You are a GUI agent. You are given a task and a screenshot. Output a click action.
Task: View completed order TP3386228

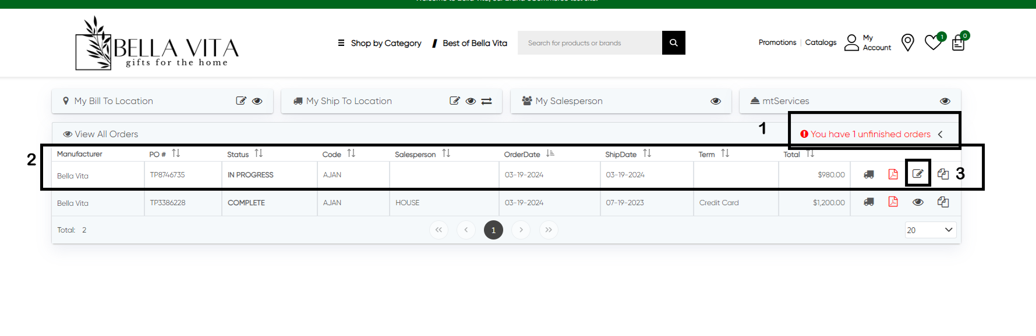point(918,202)
